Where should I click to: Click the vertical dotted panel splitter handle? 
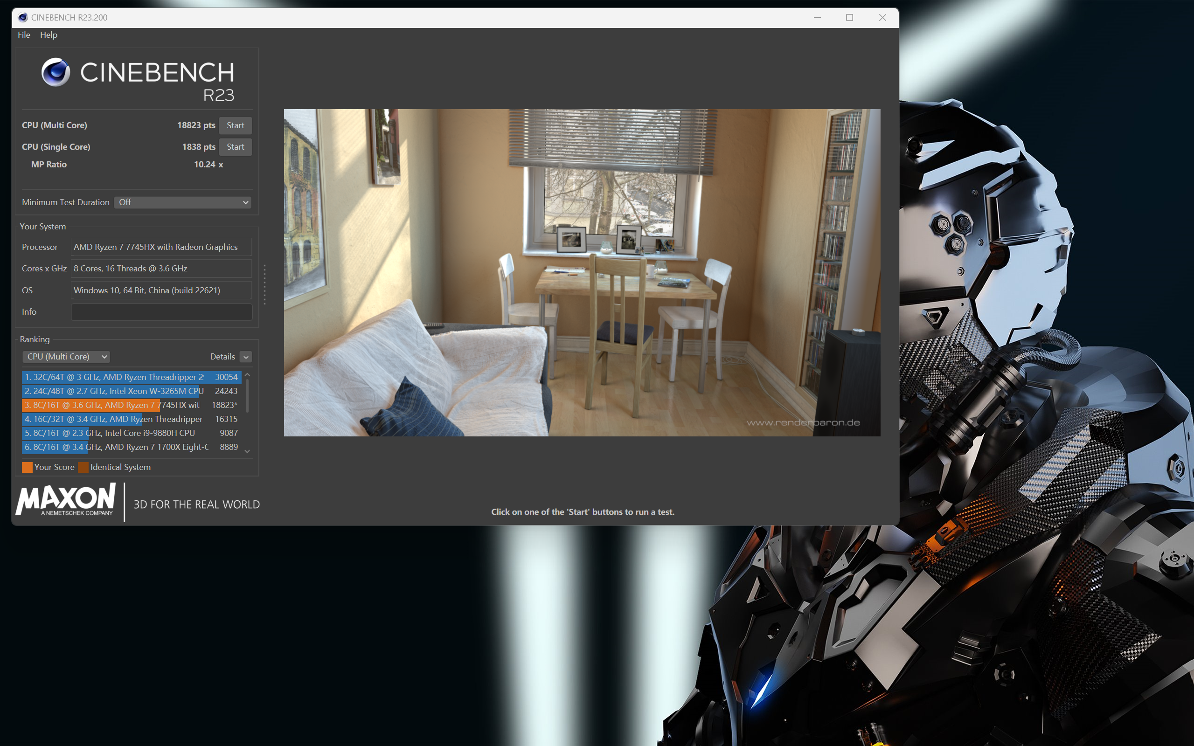264,285
